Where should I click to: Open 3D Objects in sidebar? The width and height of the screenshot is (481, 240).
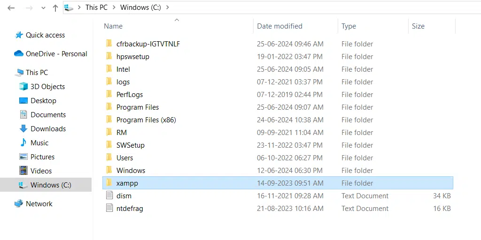pyautogui.click(x=47, y=87)
